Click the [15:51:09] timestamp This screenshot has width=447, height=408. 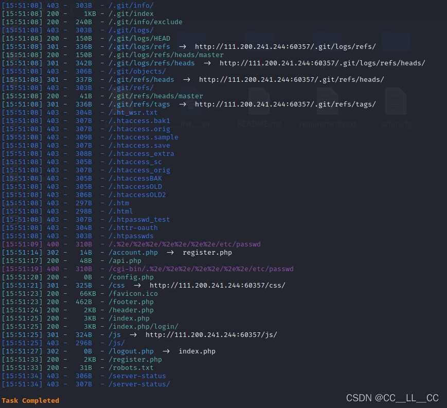coord(22,244)
